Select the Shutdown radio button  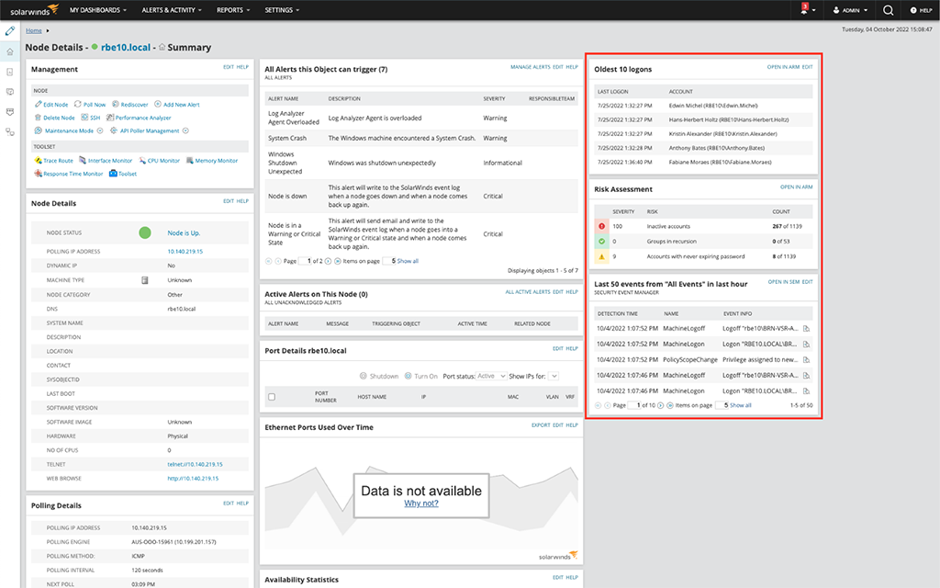[363, 376]
